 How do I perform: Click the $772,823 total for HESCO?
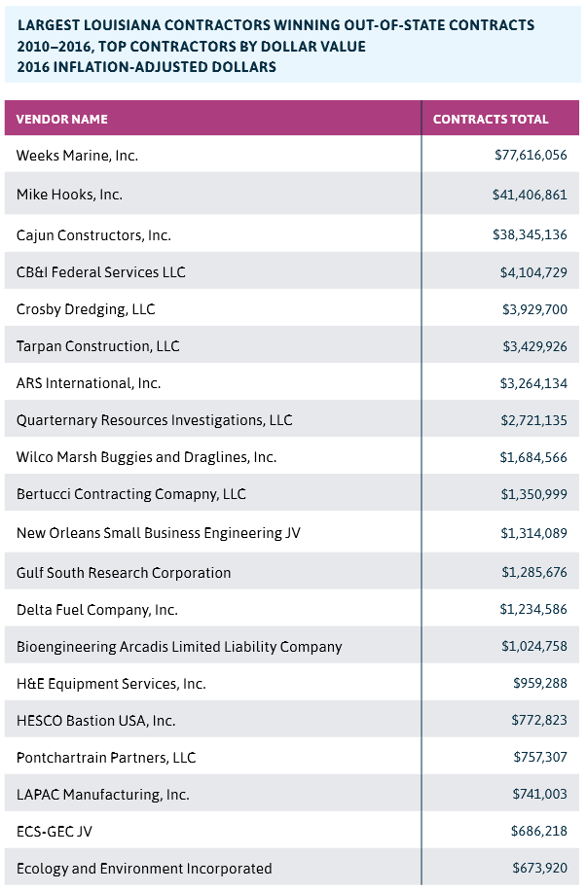click(538, 721)
